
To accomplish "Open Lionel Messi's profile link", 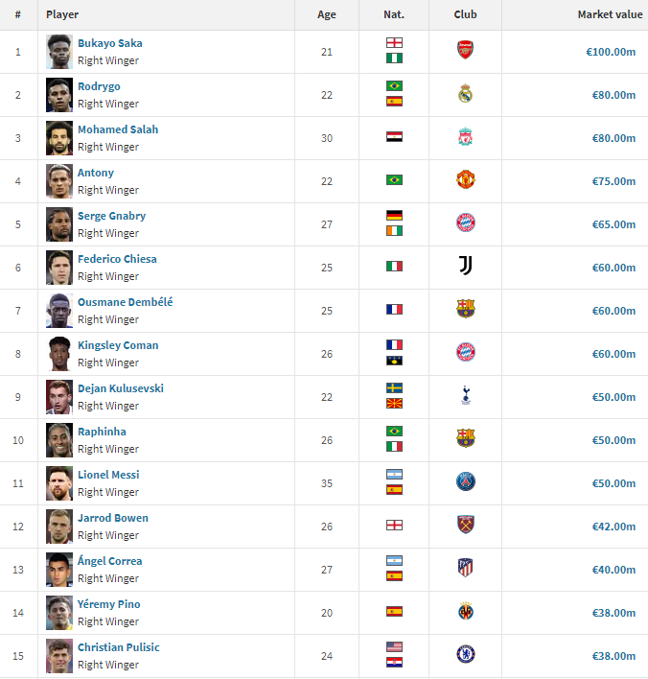I will click(108, 475).
